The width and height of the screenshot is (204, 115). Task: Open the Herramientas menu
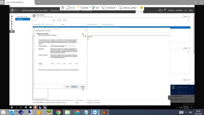pos(179,10)
